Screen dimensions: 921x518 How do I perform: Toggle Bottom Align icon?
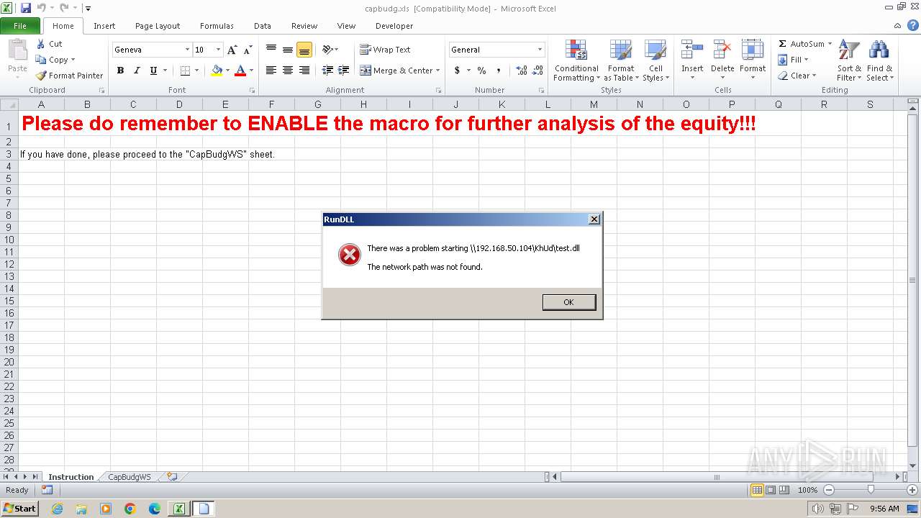point(304,50)
